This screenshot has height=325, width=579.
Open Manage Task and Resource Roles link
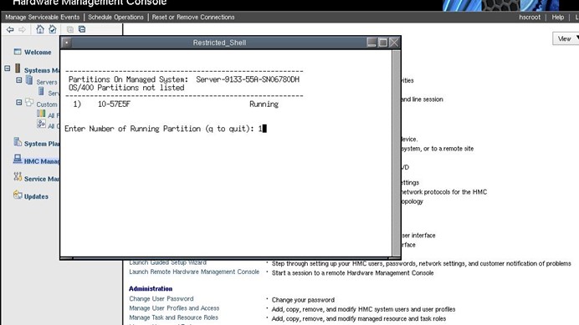(173, 317)
